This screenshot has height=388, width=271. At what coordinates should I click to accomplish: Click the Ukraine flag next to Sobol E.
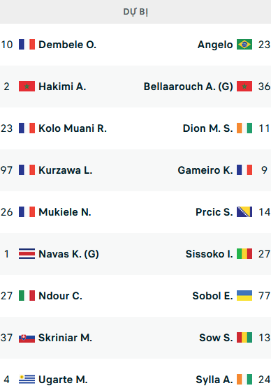(244, 296)
